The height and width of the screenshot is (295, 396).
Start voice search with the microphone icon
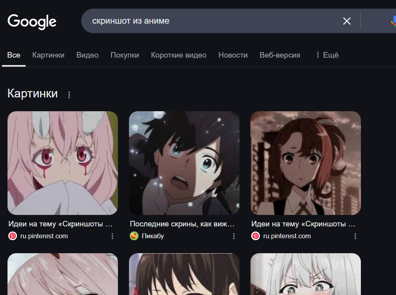394,21
